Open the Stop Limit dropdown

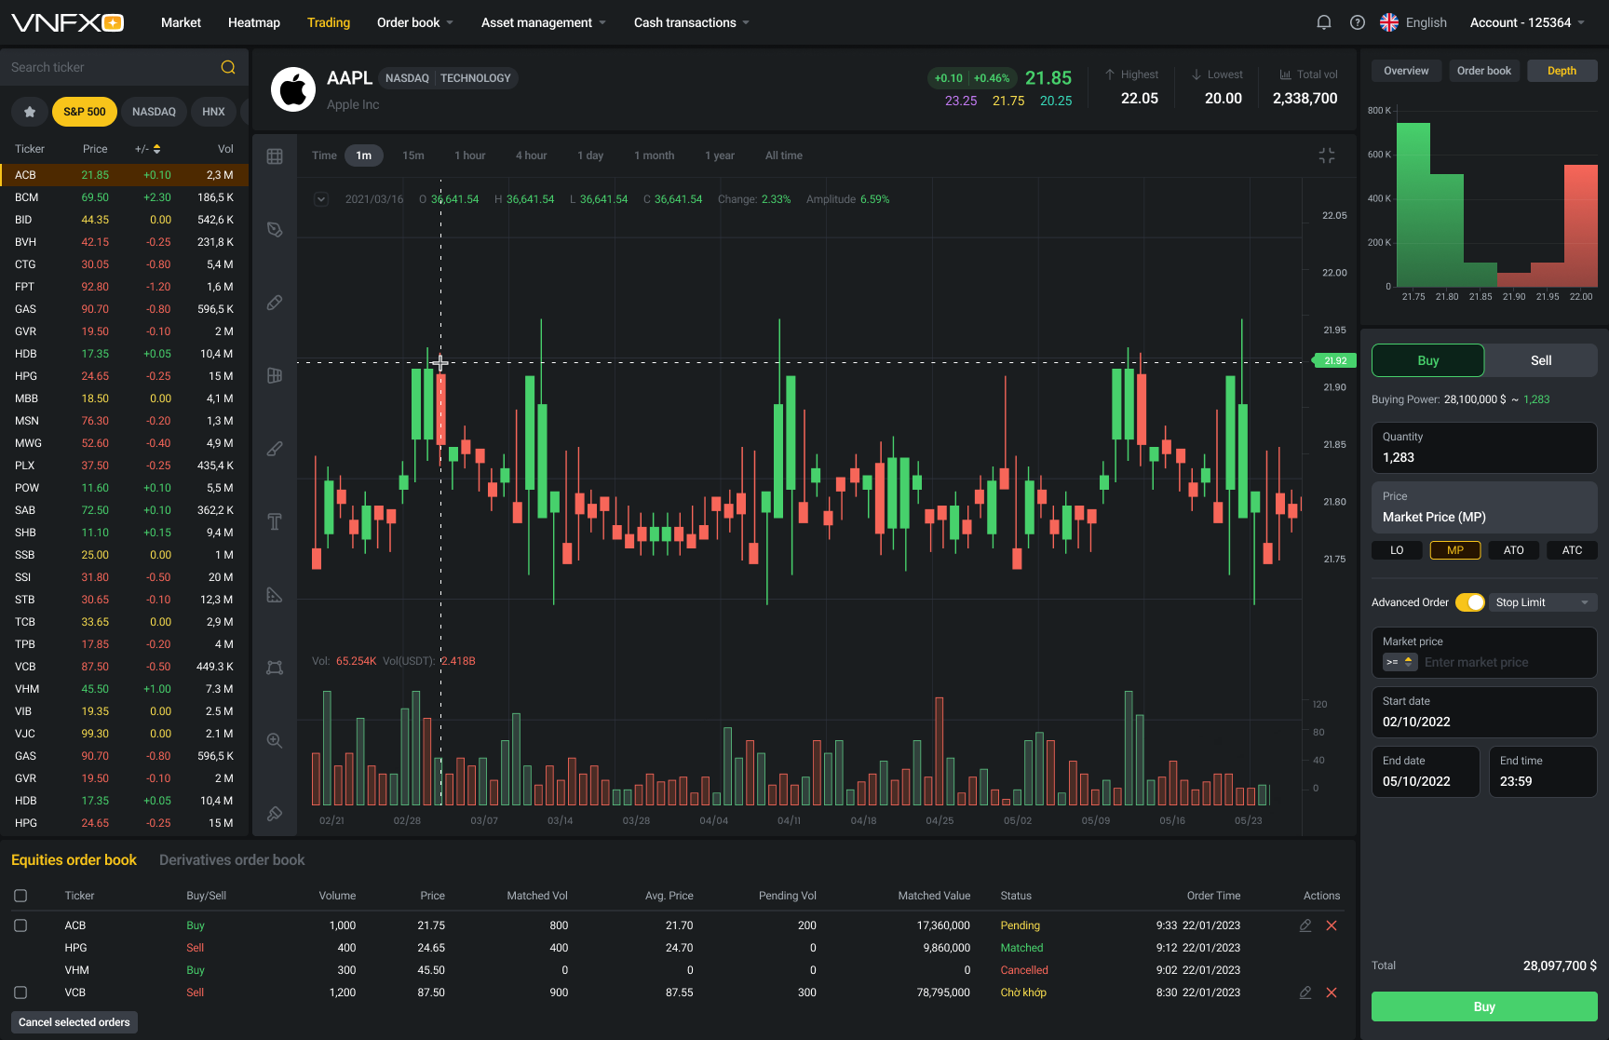click(x=1542, y=602)
